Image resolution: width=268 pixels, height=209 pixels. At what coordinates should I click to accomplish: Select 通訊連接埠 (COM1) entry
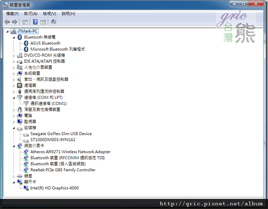pyautogui.click(x=48, y=104)
